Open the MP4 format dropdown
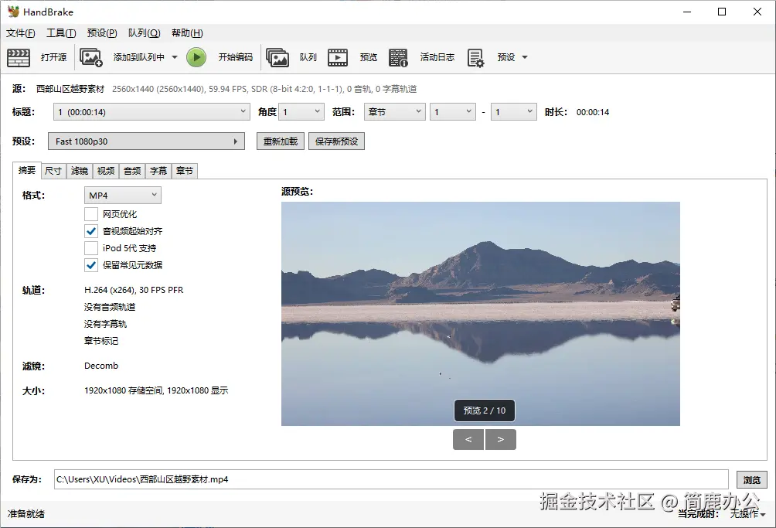This screenshot has height=528, width=776. click(x=123, y=196)
